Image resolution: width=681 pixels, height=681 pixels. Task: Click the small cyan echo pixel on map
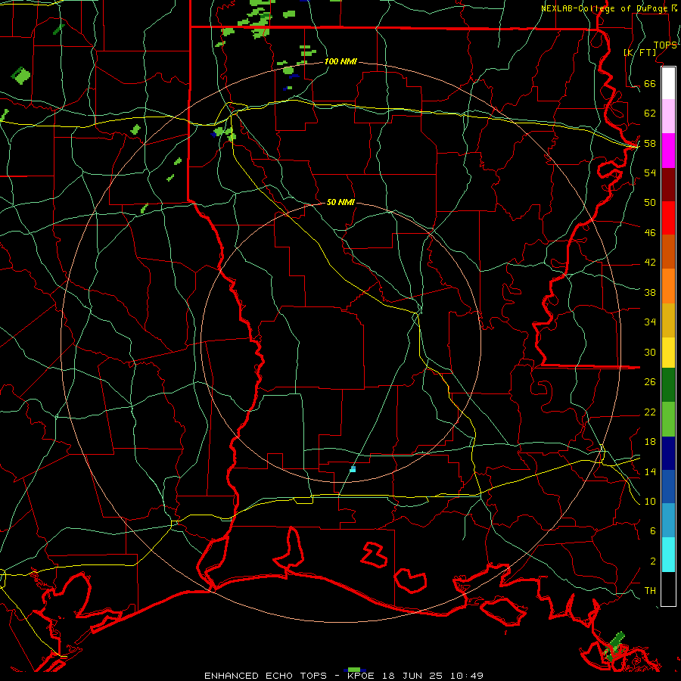click(x=353, y=469)
